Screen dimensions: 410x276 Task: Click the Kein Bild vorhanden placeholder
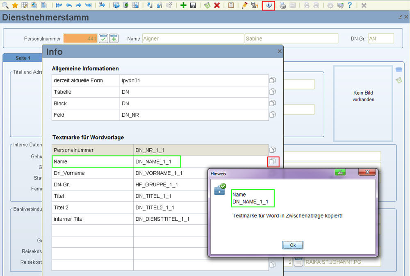click(363, 96)
